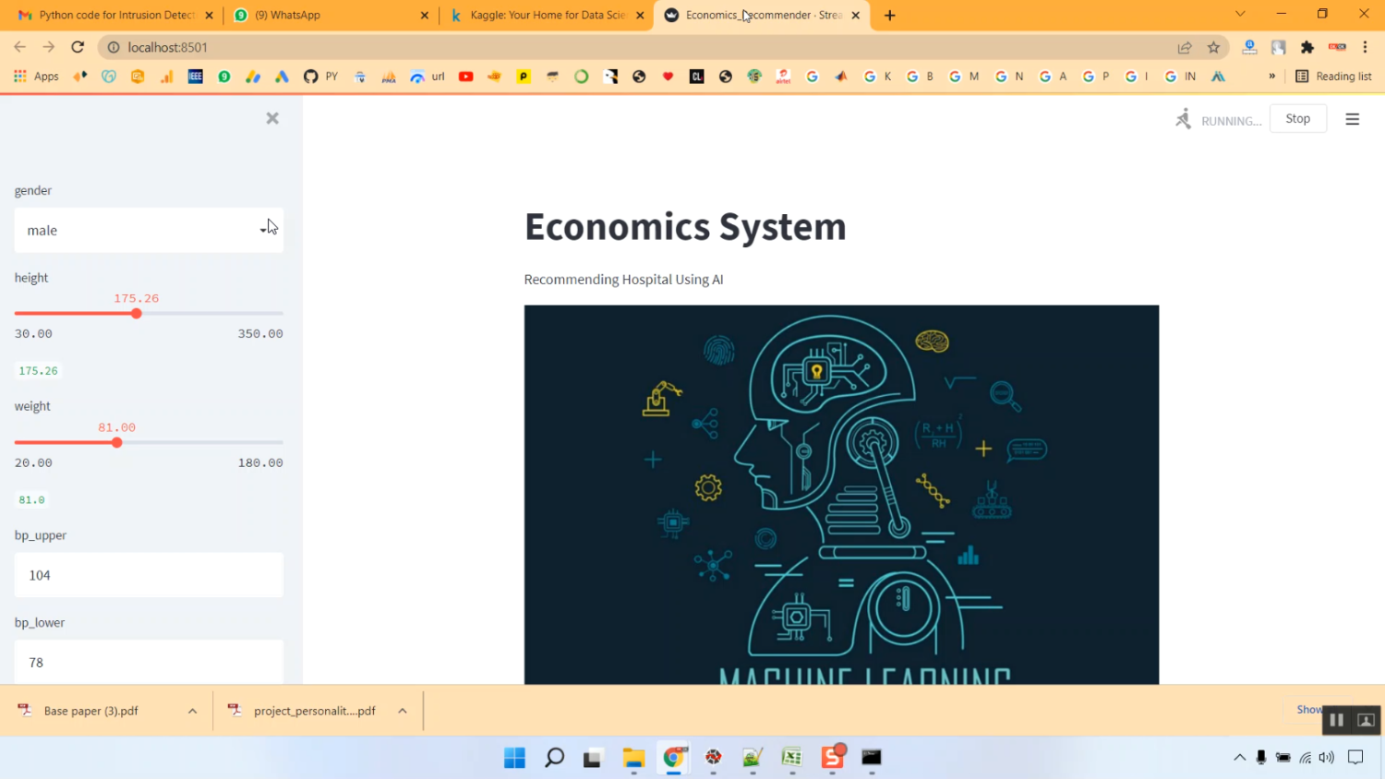Open the Reading list
1385x779 pixels.
tap(1333, 77)
